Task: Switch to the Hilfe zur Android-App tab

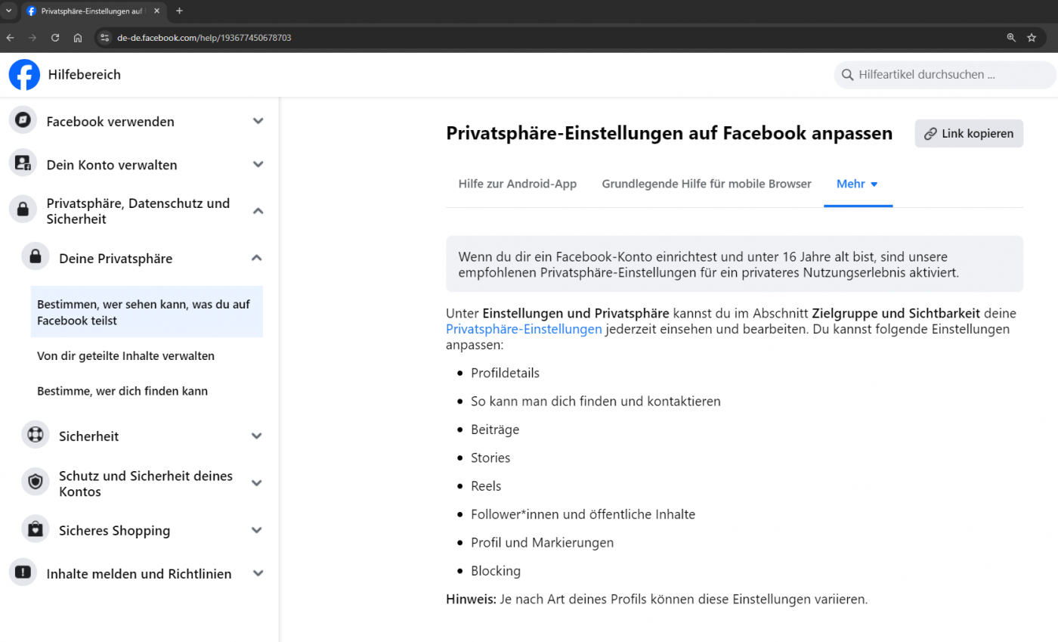Action: click(518, 184)
